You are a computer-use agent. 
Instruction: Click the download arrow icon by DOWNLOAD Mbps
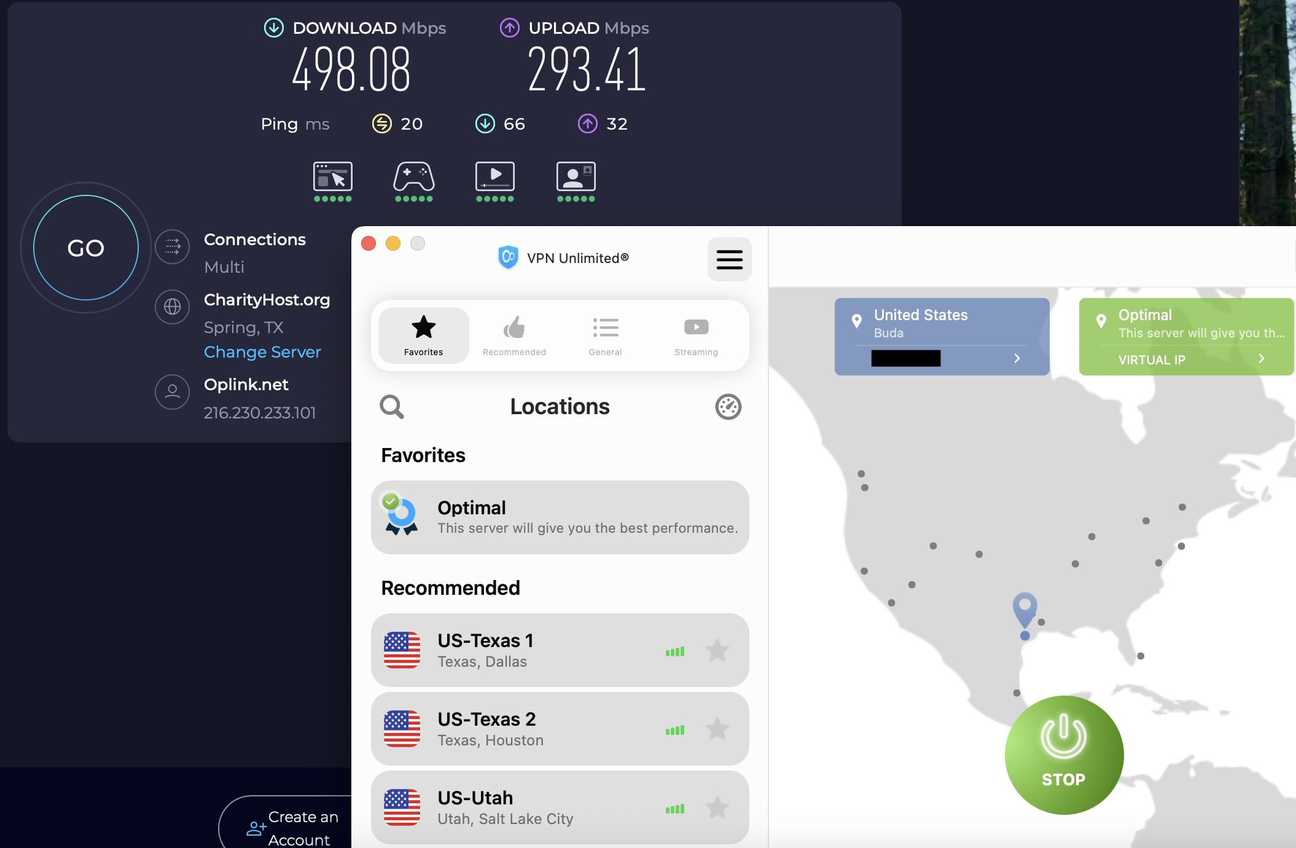click(x=274, y=28)
